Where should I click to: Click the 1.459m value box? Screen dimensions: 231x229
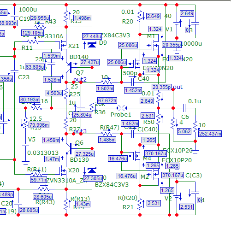tap(51, 140)
